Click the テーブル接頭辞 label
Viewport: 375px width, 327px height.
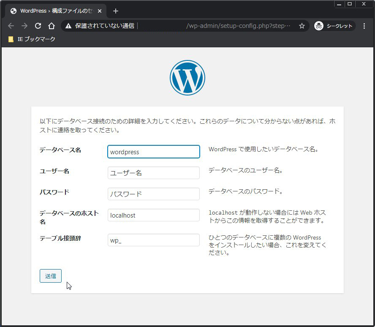[x=60, y=238]
